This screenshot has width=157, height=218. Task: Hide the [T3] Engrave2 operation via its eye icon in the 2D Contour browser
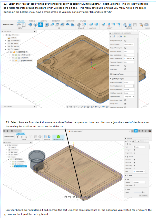point(13,55)
